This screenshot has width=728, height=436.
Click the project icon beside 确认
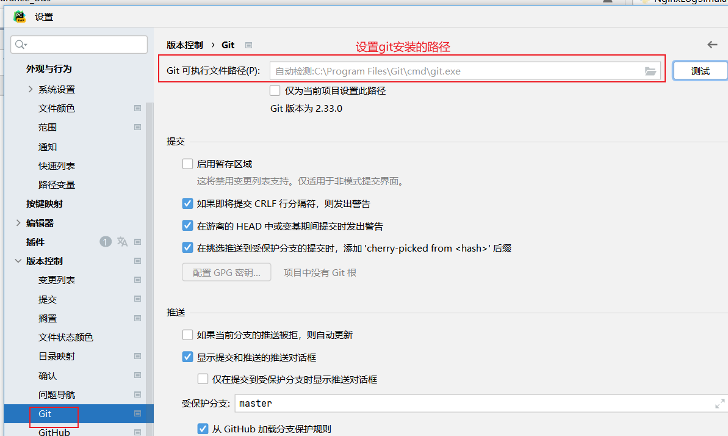click(x=137, y=375)
